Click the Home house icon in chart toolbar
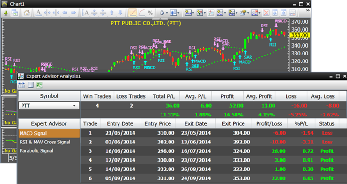347x184 pixels. coord(27,13)
